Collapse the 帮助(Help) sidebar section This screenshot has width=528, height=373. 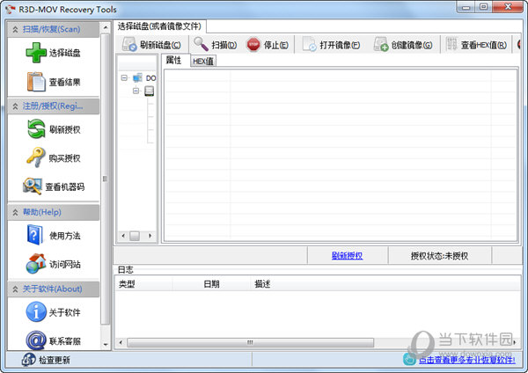15,212
